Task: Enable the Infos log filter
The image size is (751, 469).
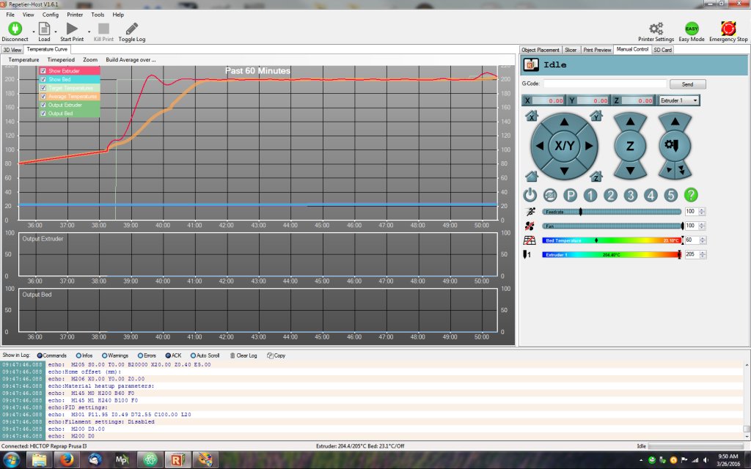Action: 78,355
